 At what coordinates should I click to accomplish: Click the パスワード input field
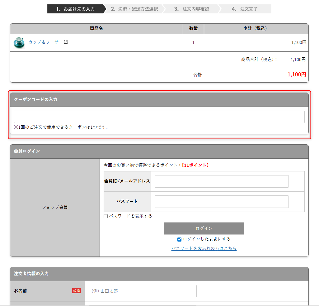pos(221,202)
